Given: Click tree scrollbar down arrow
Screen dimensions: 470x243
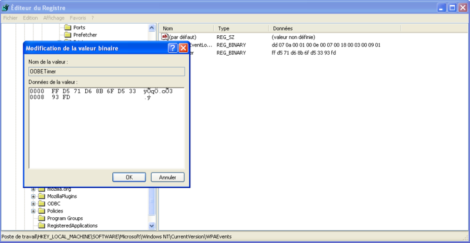Looking at the screenshot, I should pos(152,225).
